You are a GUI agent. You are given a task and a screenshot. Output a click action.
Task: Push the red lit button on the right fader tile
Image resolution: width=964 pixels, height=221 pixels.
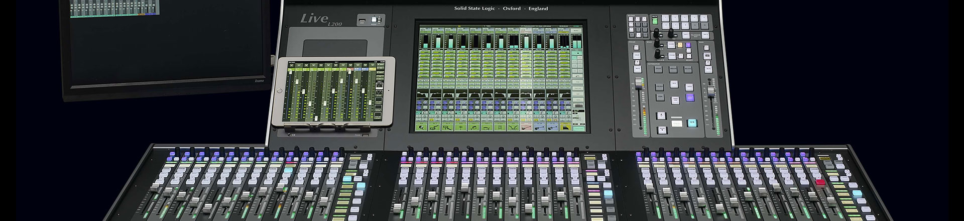(x=820, y=182)
